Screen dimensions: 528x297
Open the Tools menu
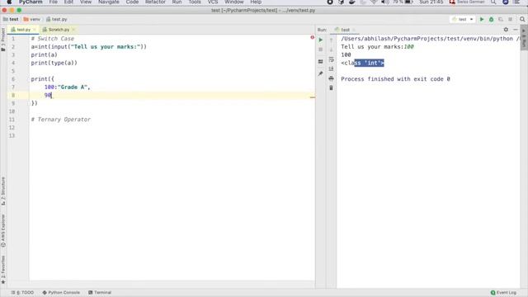pyautogui.click(x=195, y=2)
